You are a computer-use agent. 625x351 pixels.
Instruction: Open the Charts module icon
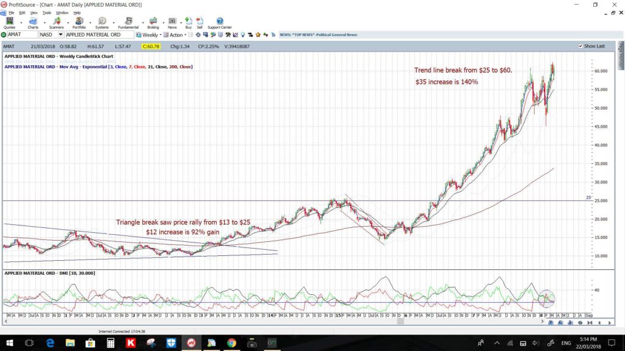tap(33, 23)
